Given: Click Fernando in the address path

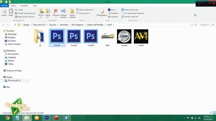Looking at the screenshot, I should pyautogui.click(x=64, y=25).
